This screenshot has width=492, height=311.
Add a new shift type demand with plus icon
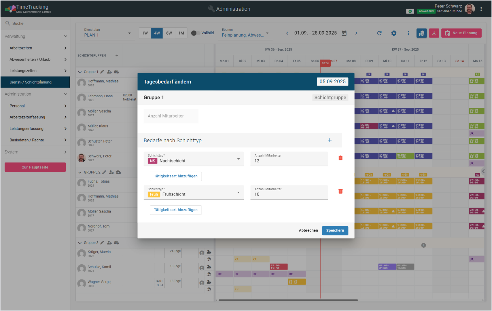point(330,140)
